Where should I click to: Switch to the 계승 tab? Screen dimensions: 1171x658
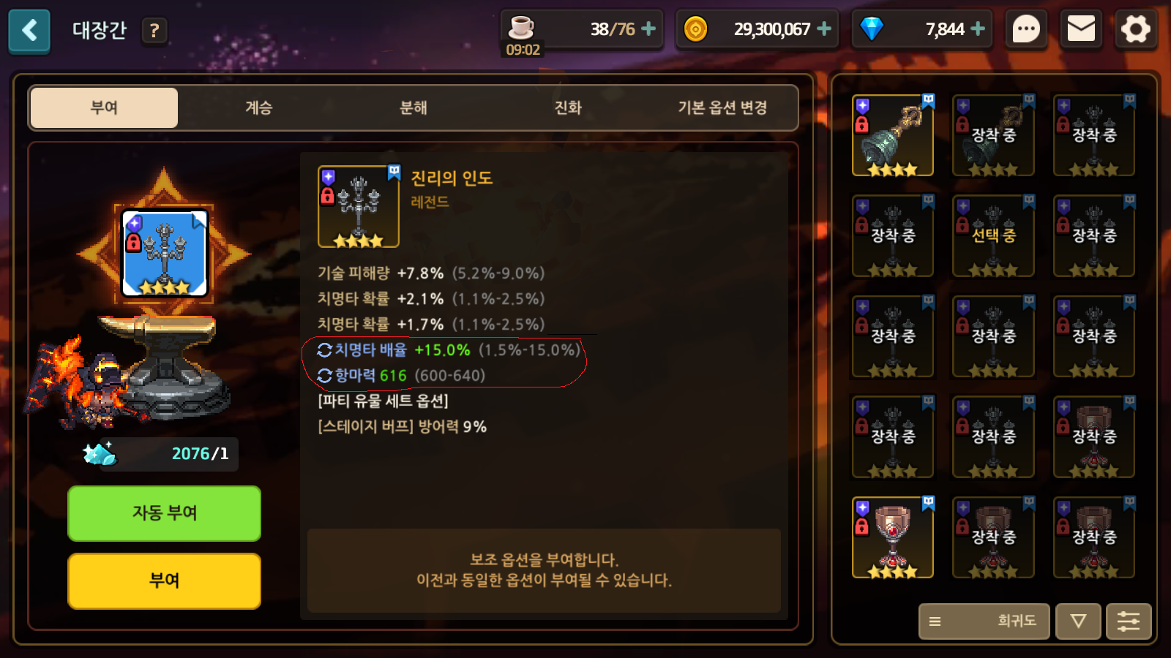[258, 108]
